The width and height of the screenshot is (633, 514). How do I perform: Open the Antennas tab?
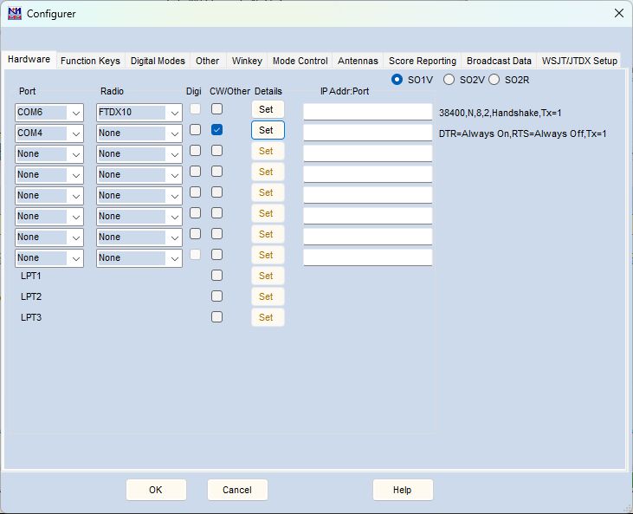point(358,61)
